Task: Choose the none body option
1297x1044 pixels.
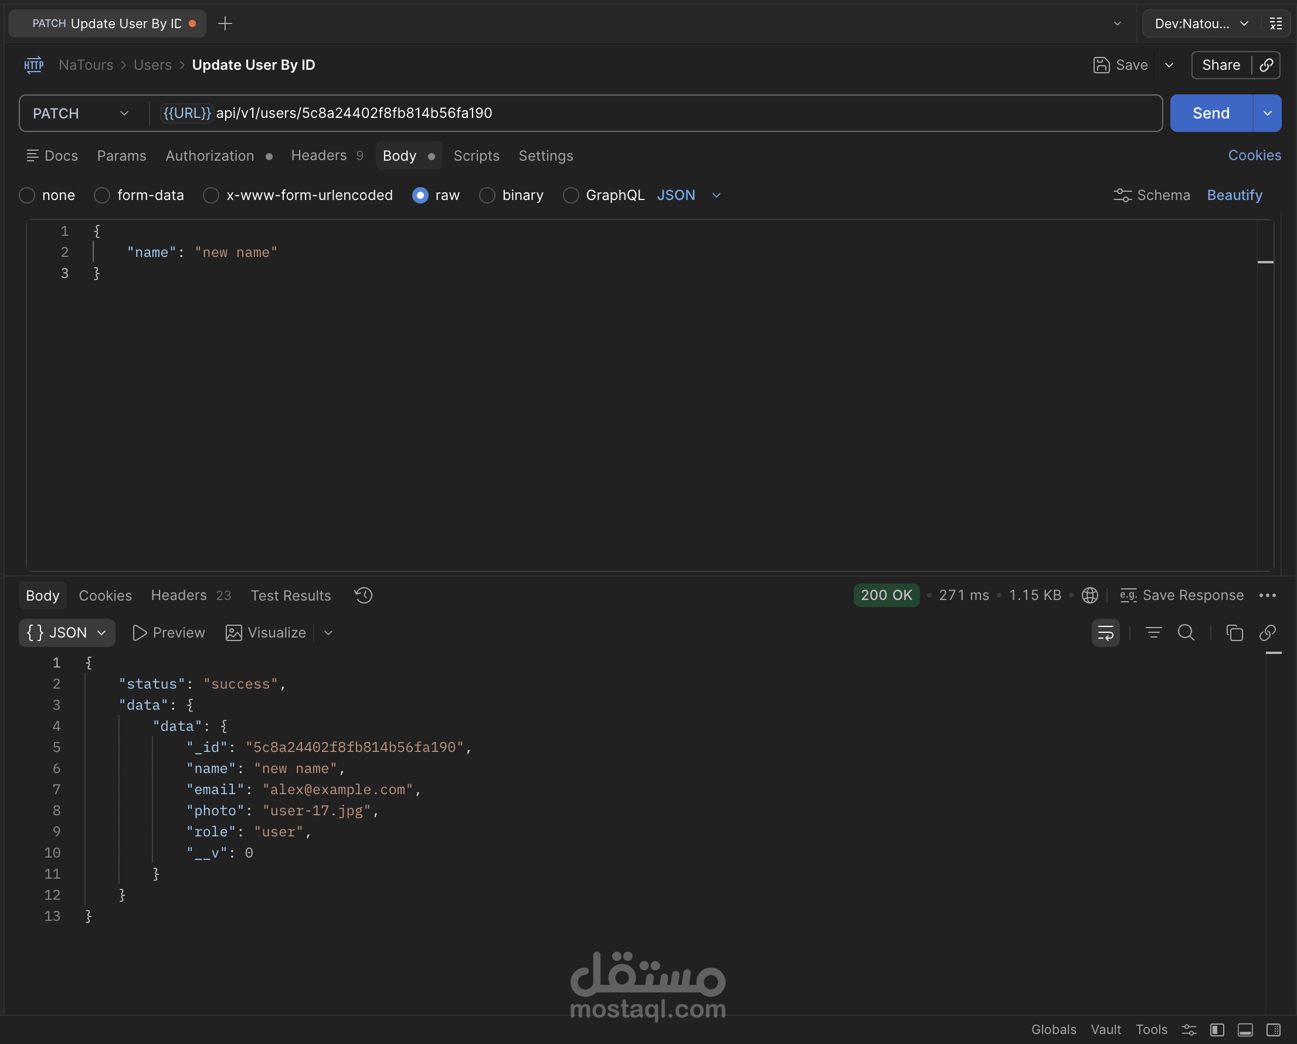Action: pyautogui.click(x=27, y=195)
